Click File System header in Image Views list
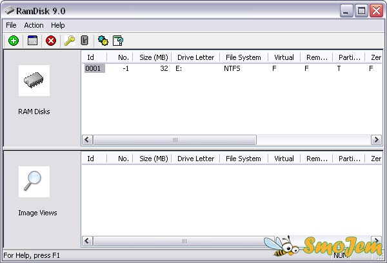Screen dimensions: 387x263 point(244,159)
